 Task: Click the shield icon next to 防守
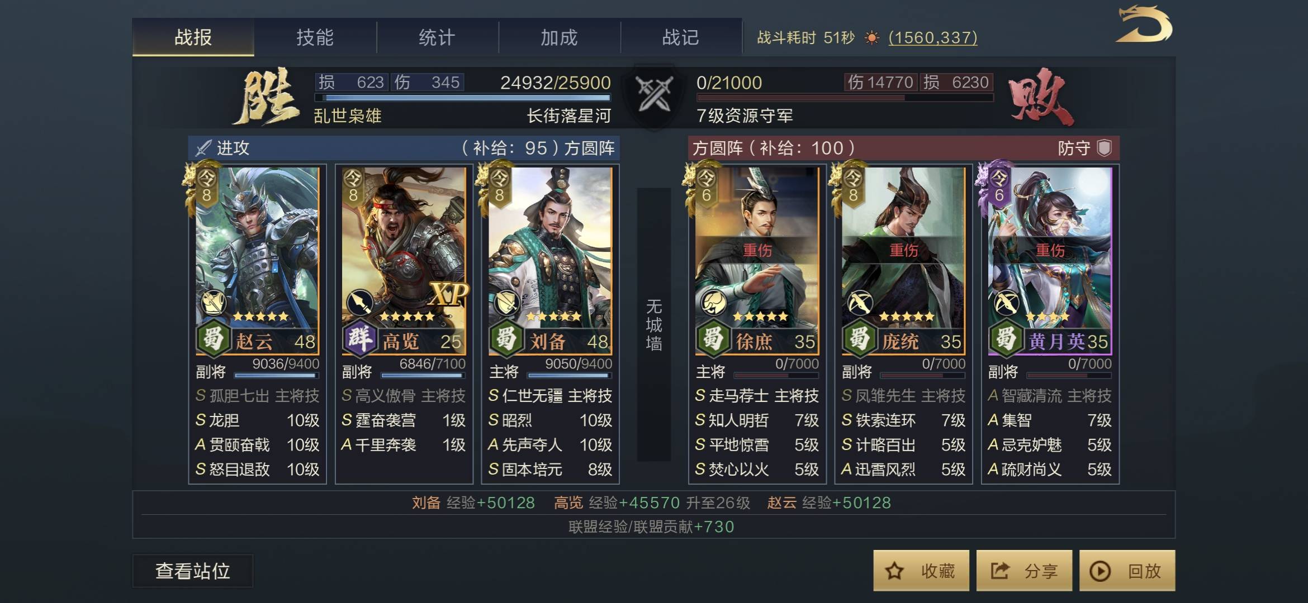[1104, 149]
